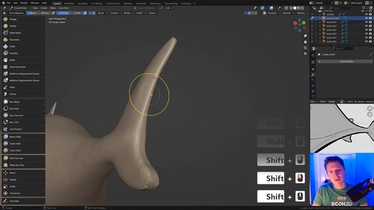This screenshot has height=210, width=374.
Task: Open the Falloff dropdown
Action: [x=140, y=13]
